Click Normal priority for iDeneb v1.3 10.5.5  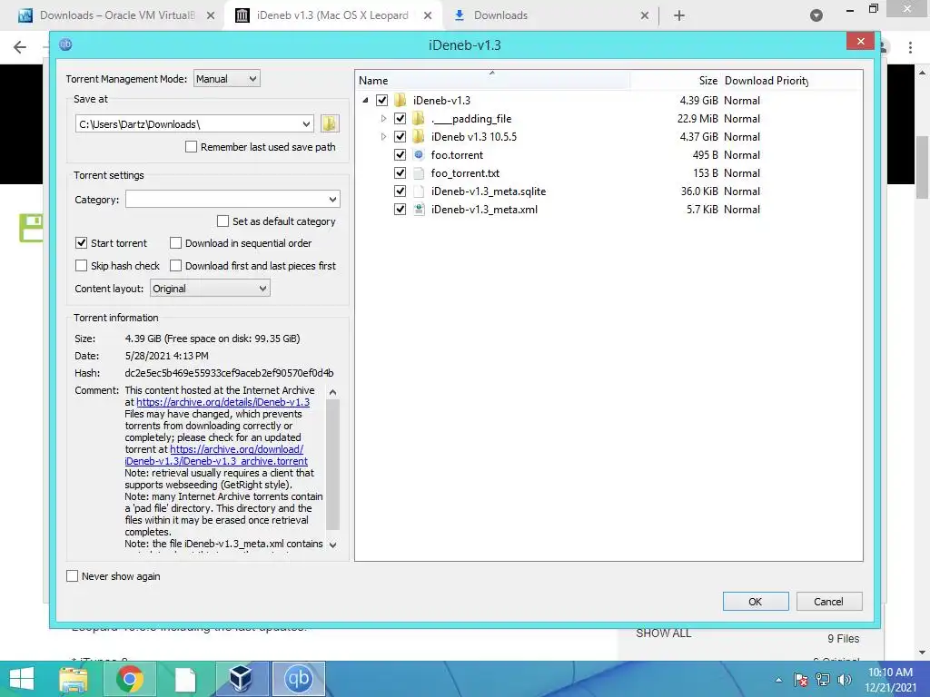pos(742,137)
